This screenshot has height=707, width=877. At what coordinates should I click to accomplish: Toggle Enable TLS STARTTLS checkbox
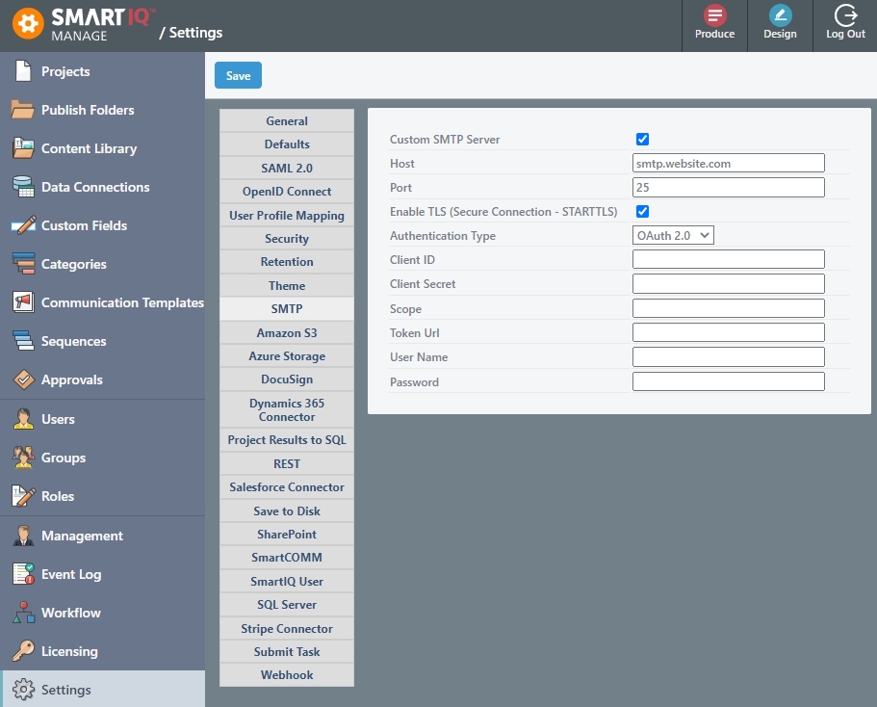click(643, 211)
